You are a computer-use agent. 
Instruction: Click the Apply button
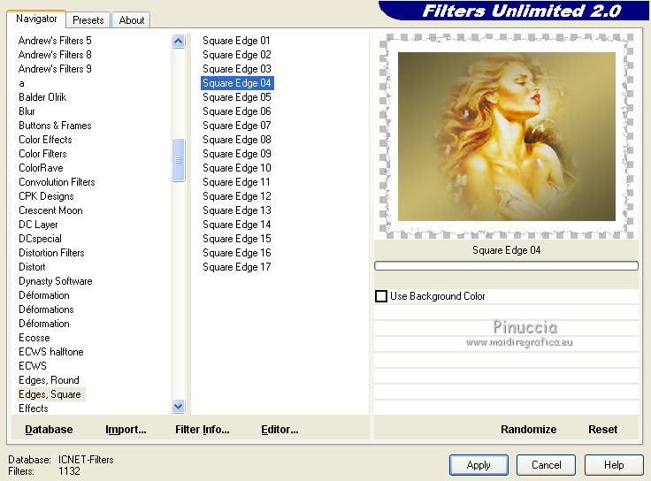[x=479, y=465]
